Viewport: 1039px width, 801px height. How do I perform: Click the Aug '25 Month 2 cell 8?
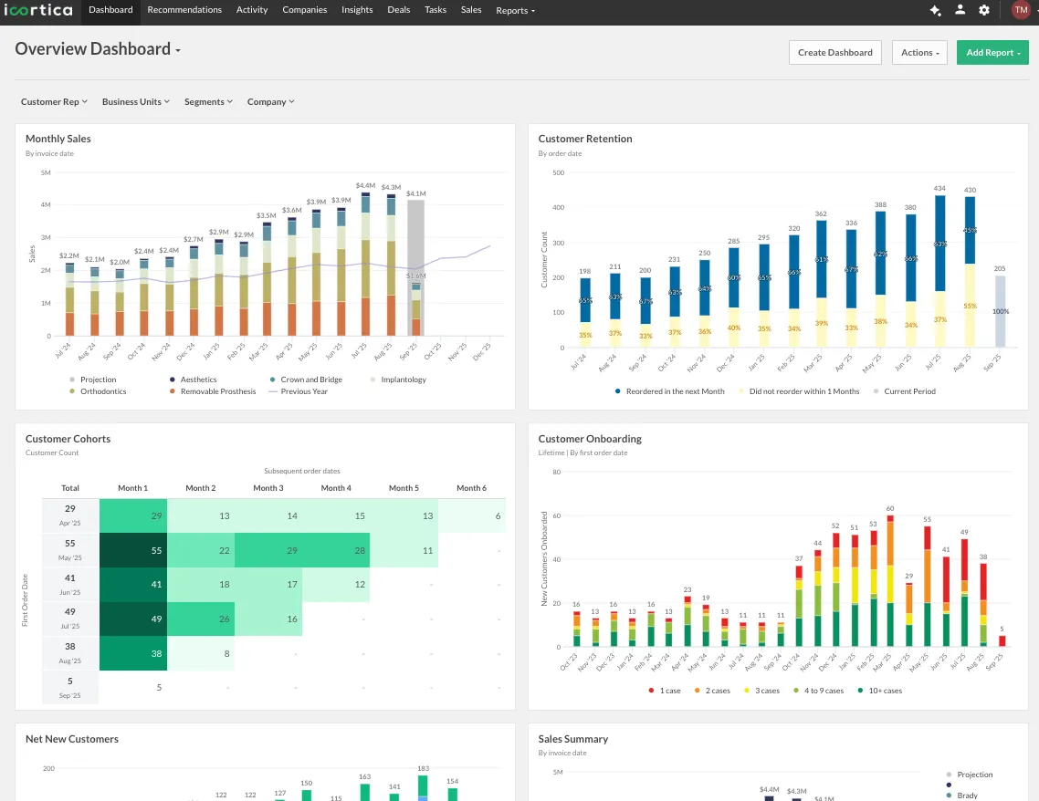[201, 653]
